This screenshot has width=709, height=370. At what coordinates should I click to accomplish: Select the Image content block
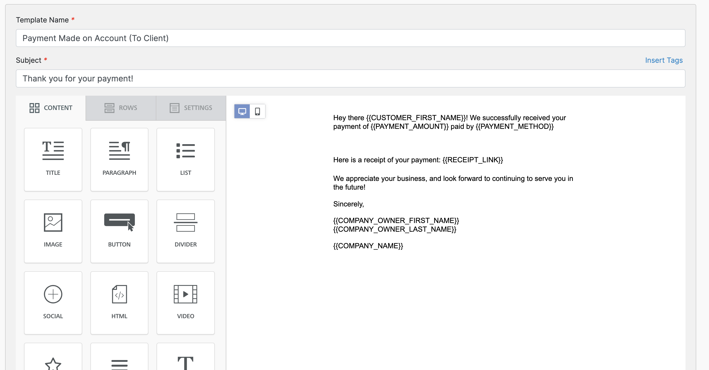53,231
